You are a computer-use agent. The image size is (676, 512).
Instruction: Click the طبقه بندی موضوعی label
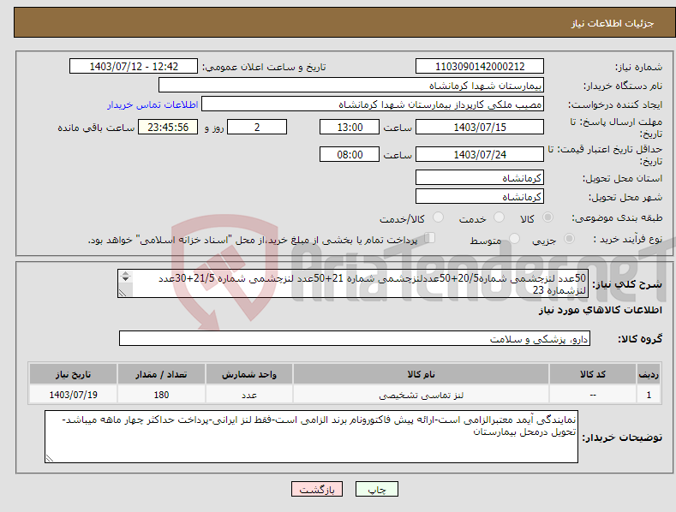[618, 217]
